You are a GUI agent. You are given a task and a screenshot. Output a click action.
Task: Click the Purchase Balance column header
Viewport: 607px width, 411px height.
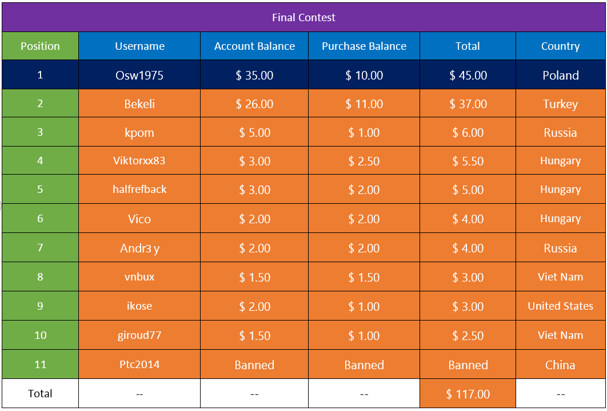pyautogui.click(x=364, y=46)
